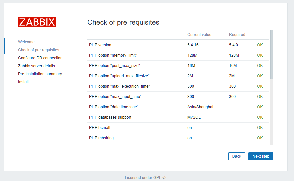Click the MySQL databases support value
The image size is (294, 181).
(194, 117)
